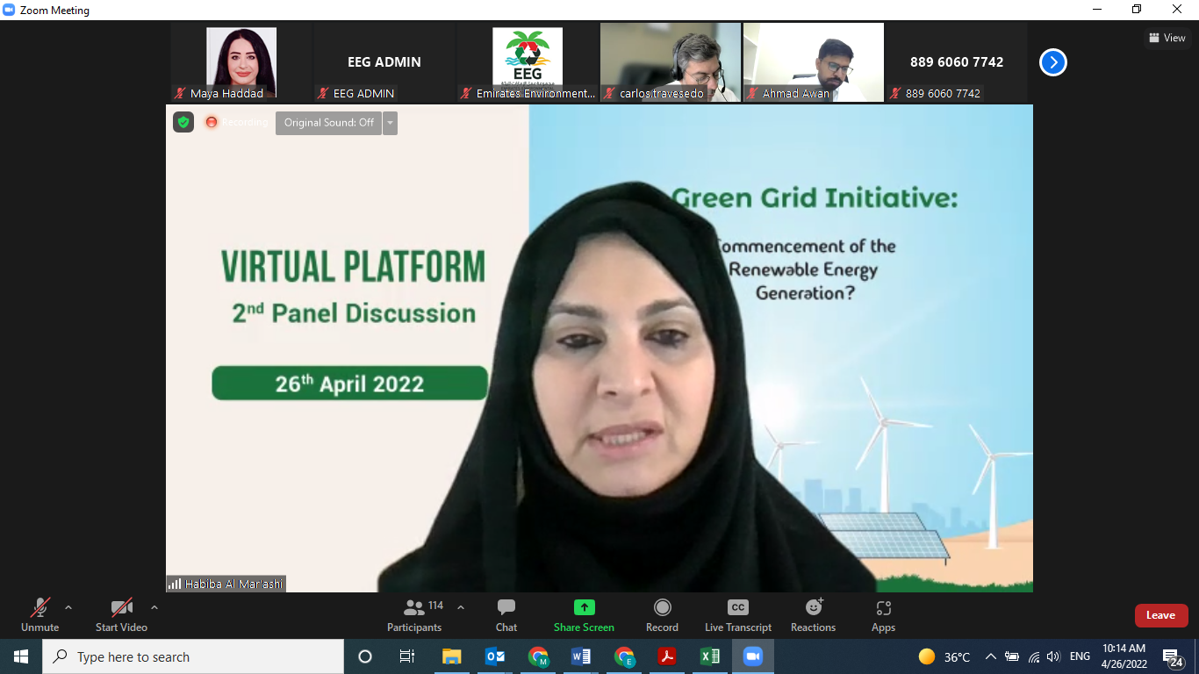Show next page of participant thumbnails
The image size is (1199, 674).
[1052, 62]
